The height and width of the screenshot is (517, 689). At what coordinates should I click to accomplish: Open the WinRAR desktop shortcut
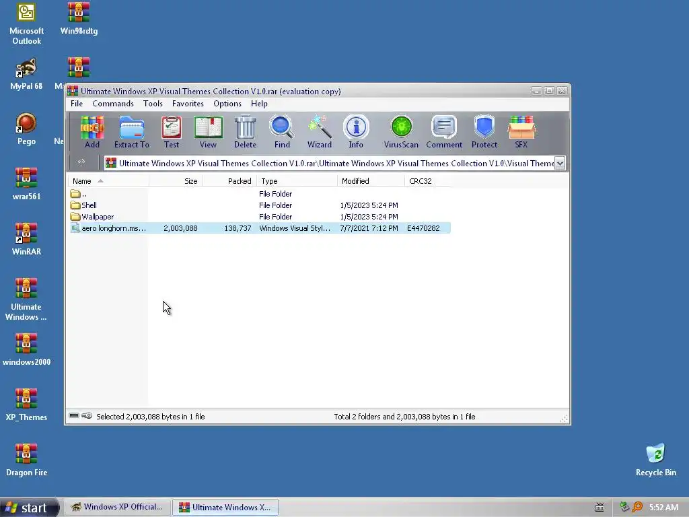click(x=26, y=240)
